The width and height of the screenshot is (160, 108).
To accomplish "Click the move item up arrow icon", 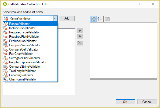I will coord(80,30).
